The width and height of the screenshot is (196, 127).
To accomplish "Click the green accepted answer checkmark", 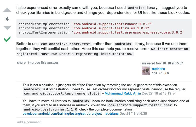I will pos(7,40).
